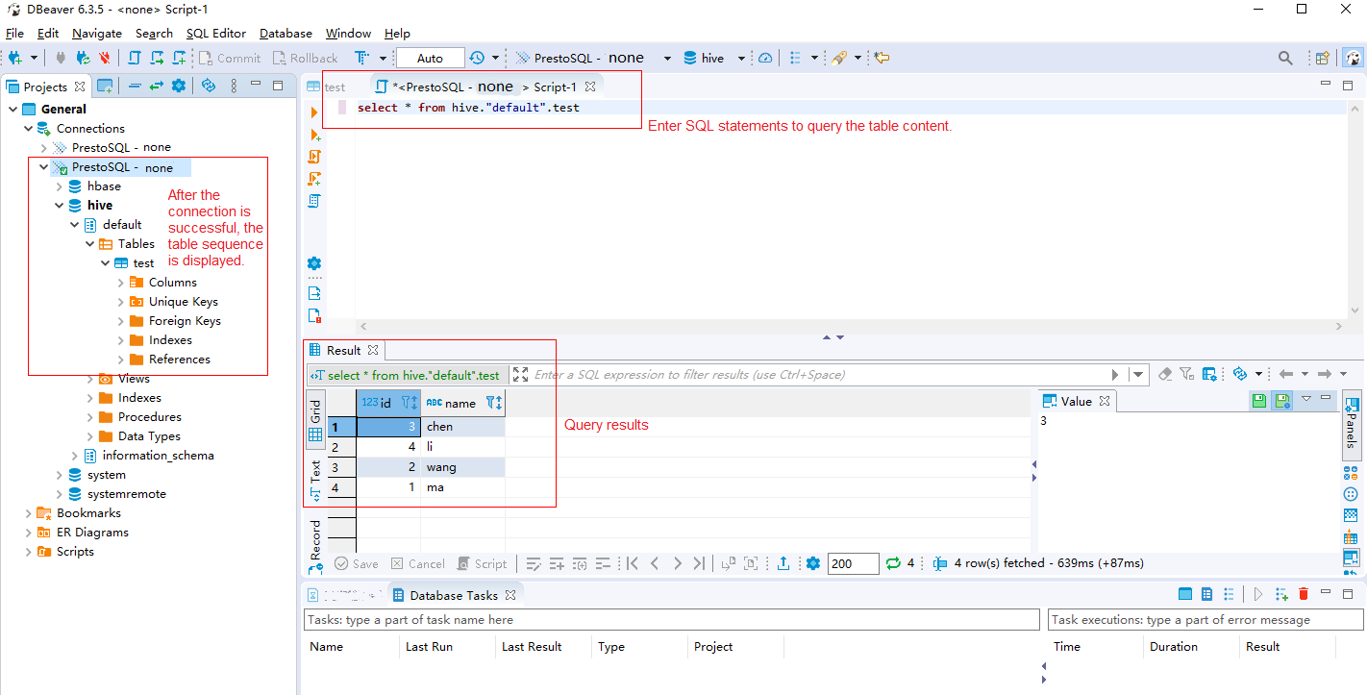
Task: Click the Rollback button
Action: pyautogui.click(x=305, y=58)
